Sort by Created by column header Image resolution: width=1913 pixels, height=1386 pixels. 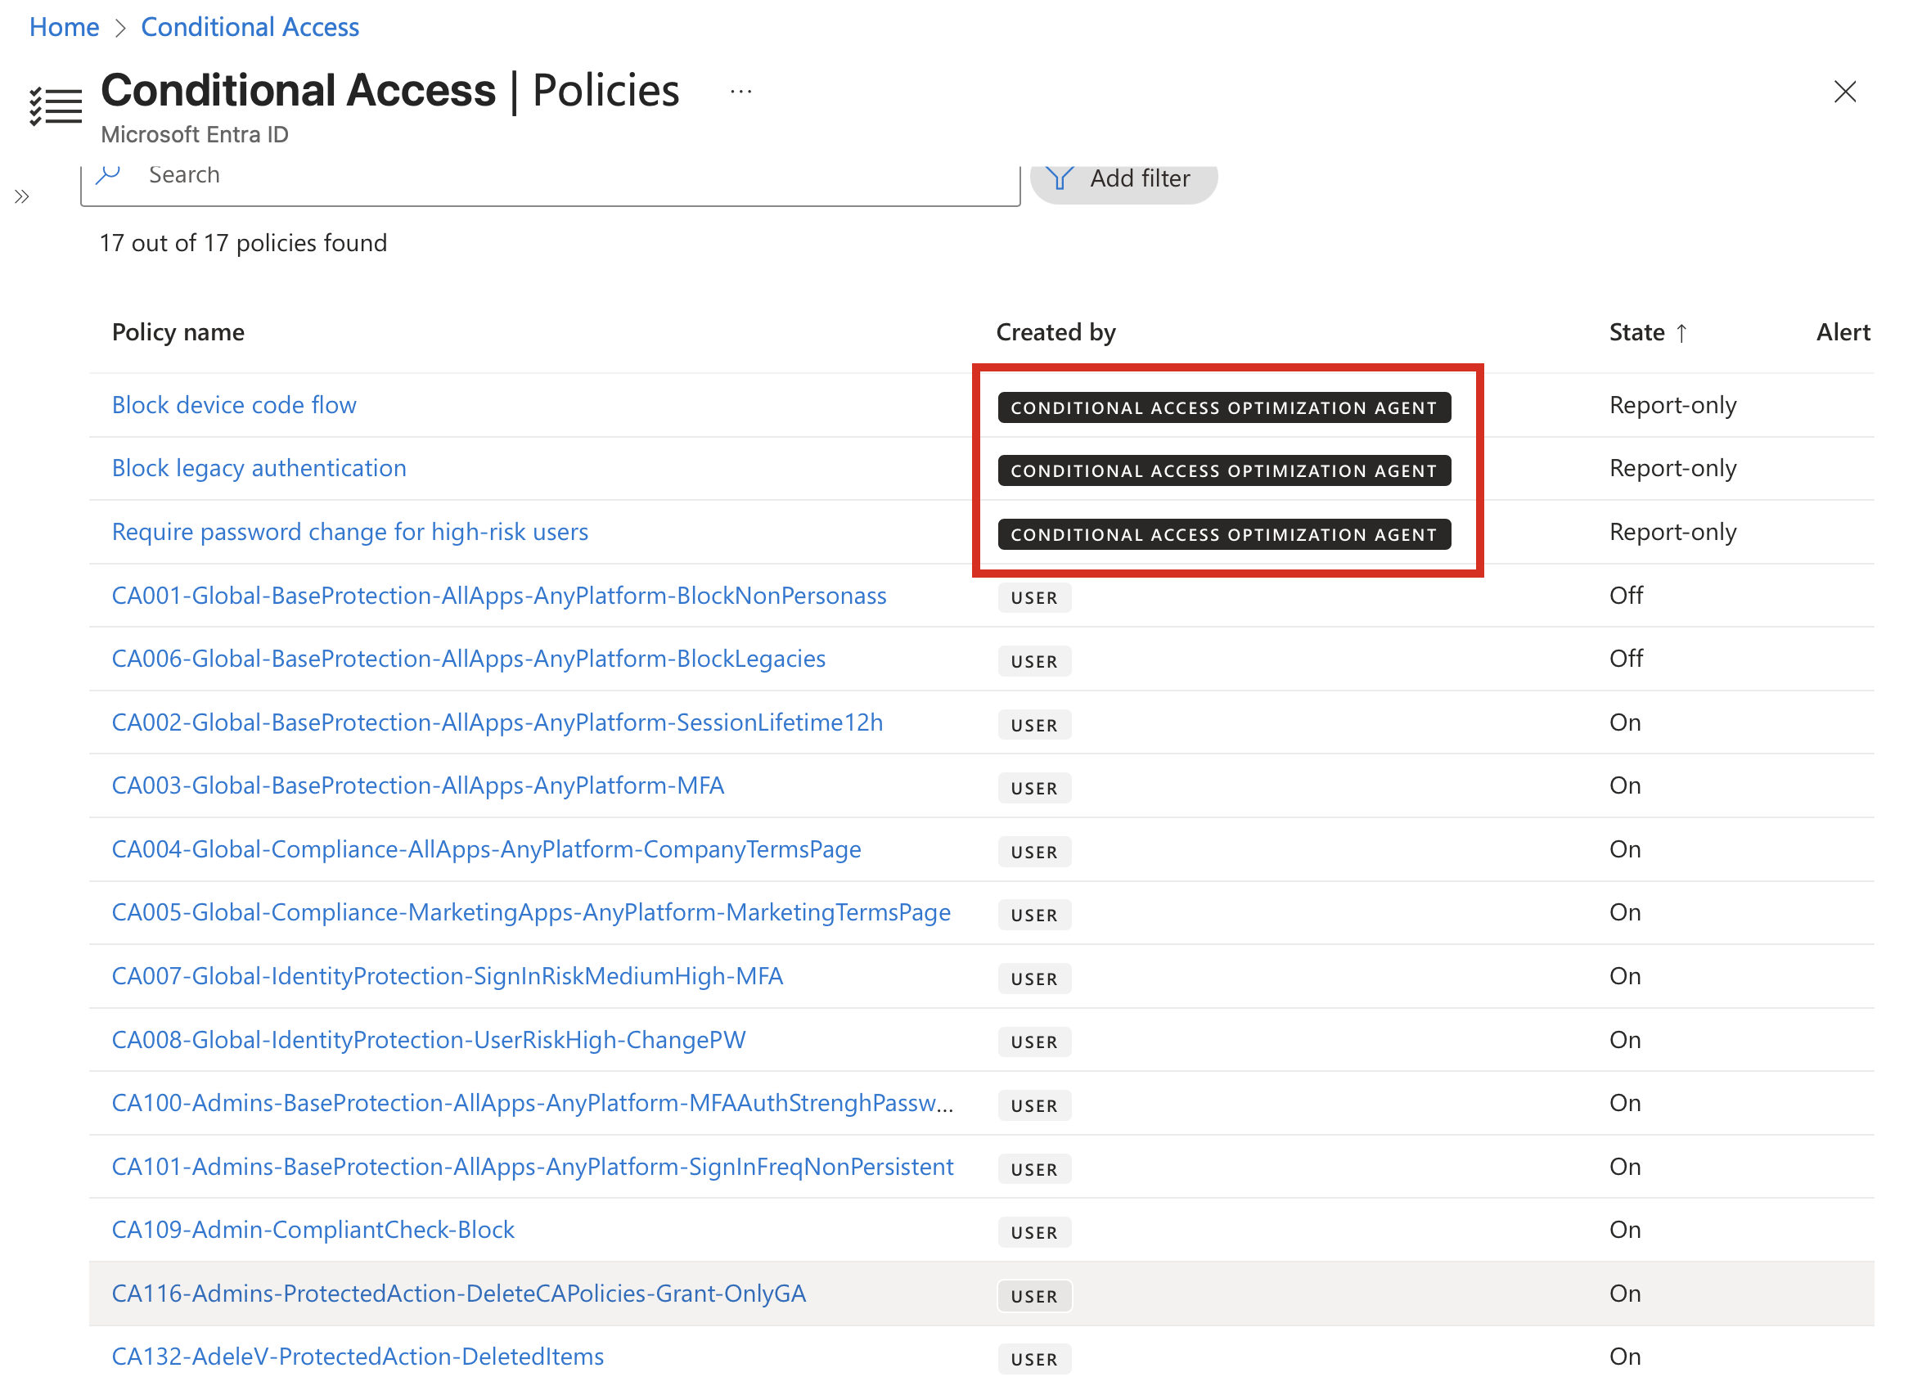(1056, 332)
